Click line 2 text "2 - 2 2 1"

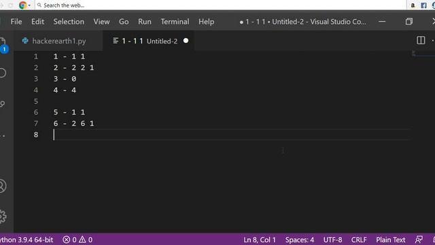(x=74, y=67)
